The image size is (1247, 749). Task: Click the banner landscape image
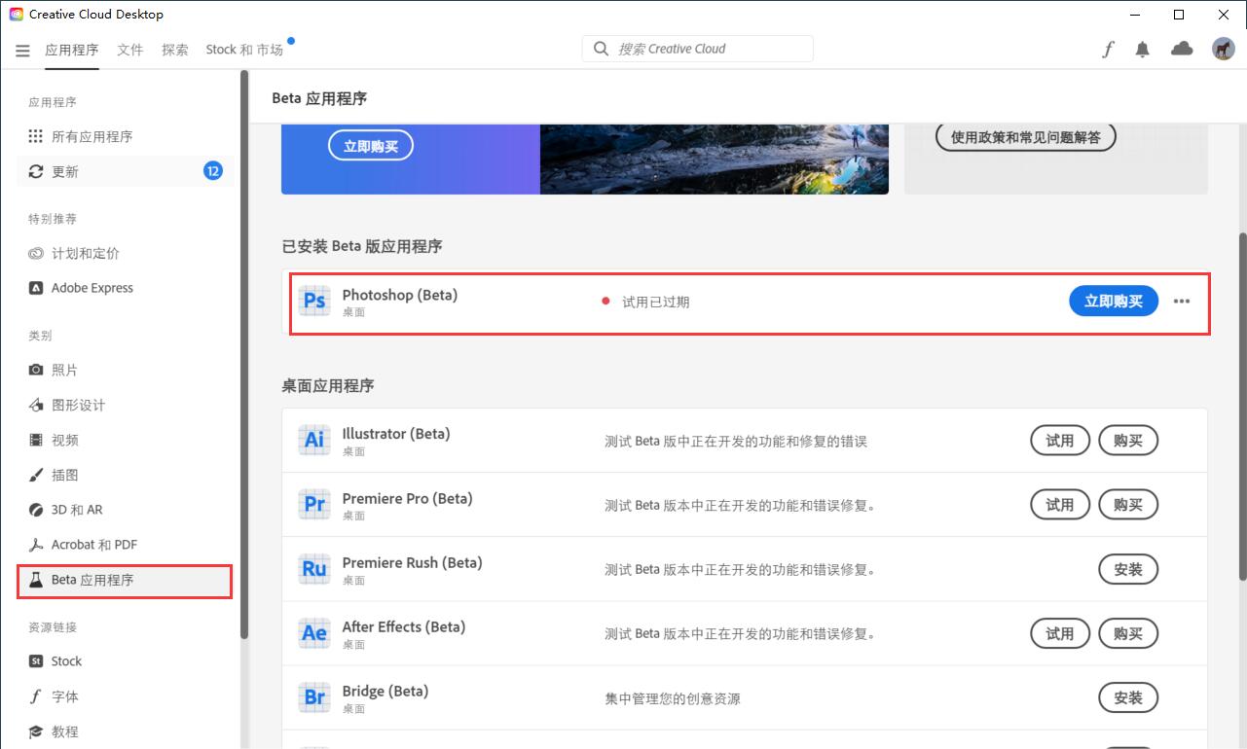tap(715, 160)
